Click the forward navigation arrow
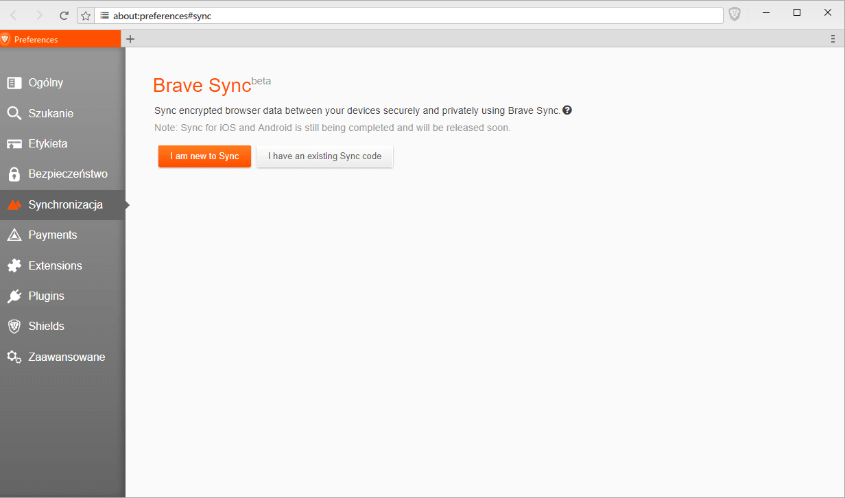Image resolution: width=845 pixels, height=498 pixels. 39,15
